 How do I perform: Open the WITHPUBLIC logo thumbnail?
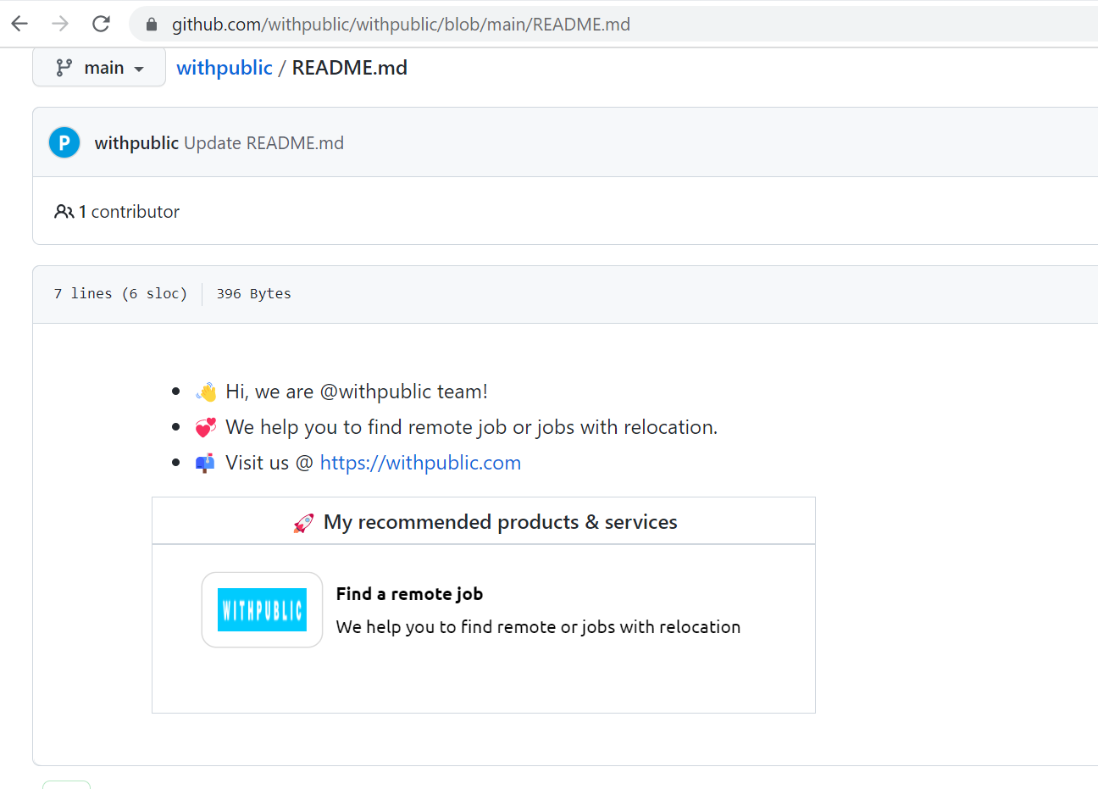tap(262, 610)
